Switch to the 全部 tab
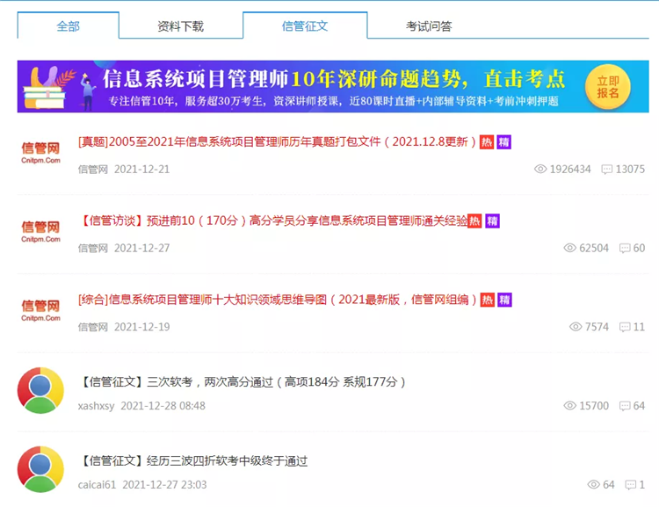This screenshot has height=507, width=659. (x=68, y=26)
